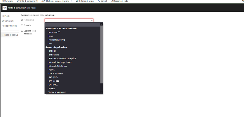Close the Unità di consumo panel
The height and width of the screenshot is (117, 244).
pyautogui.click(x=4, y=8)
